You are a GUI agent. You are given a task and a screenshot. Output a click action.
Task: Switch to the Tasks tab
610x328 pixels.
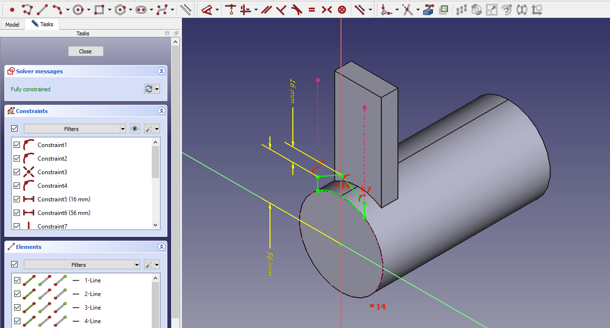[x=42, y=24]
